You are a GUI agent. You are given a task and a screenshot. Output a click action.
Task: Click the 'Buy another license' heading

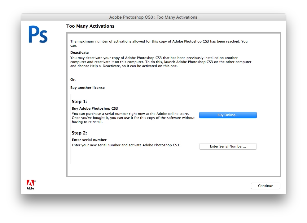[x=88, y=88]
